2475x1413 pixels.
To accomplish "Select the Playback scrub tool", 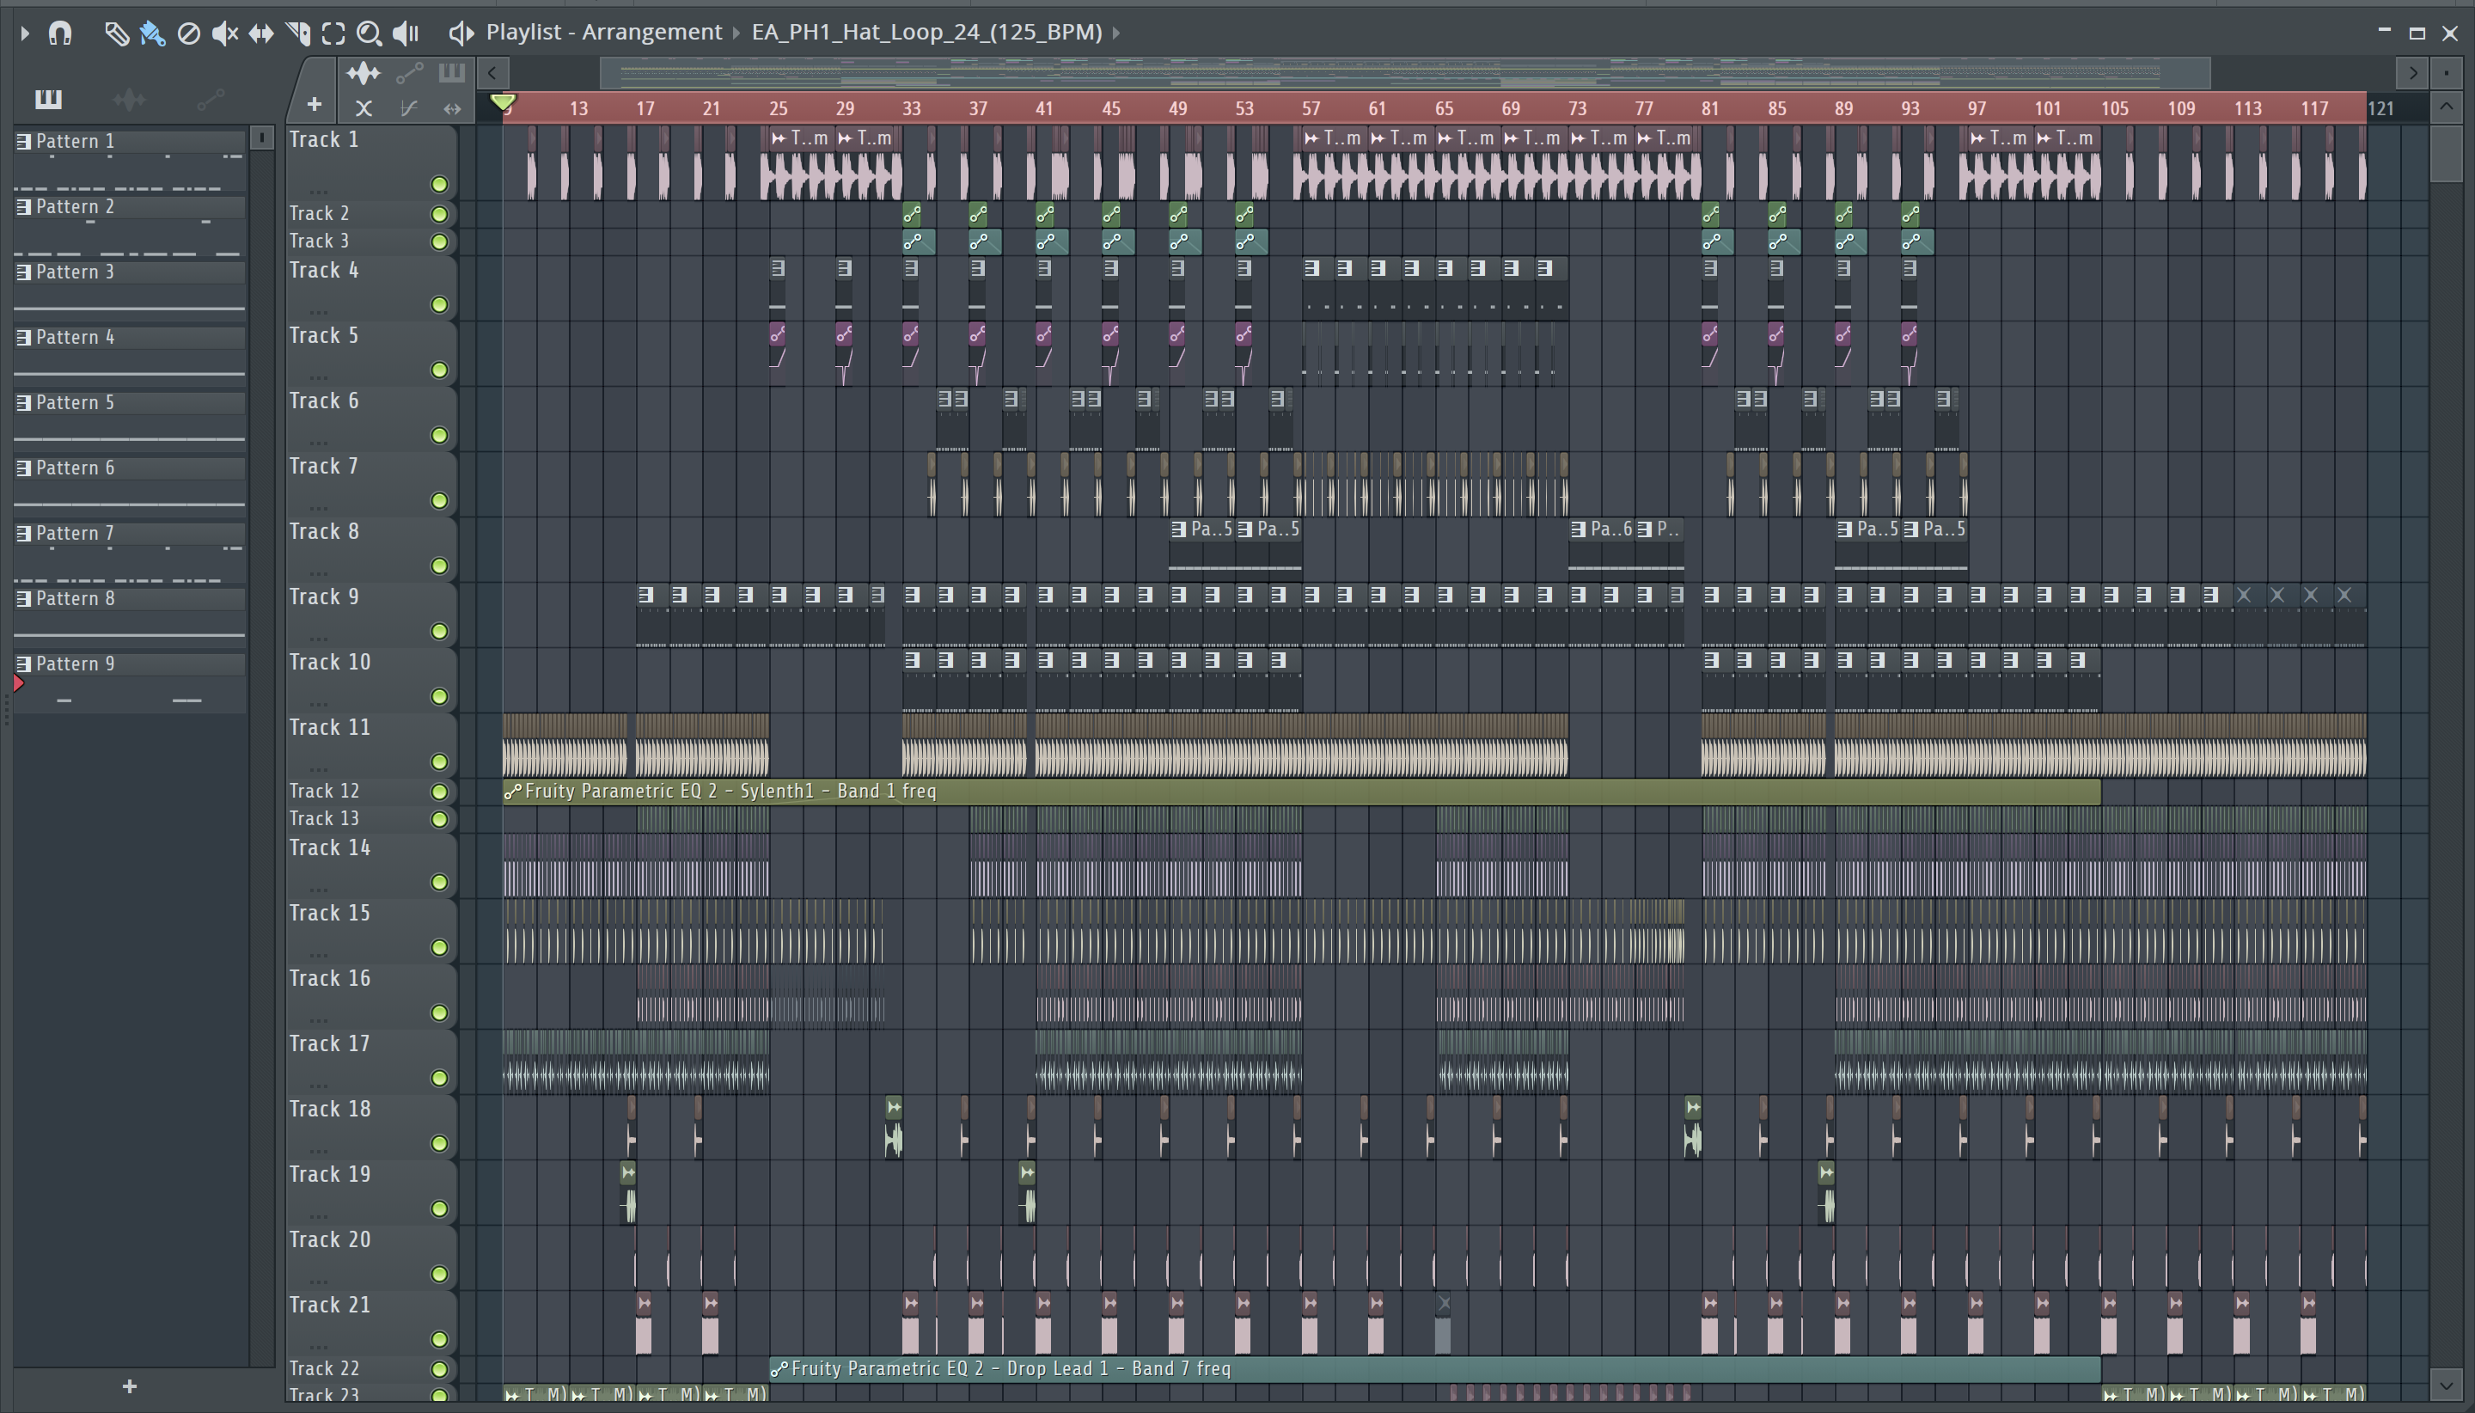I will pos(406,33).
